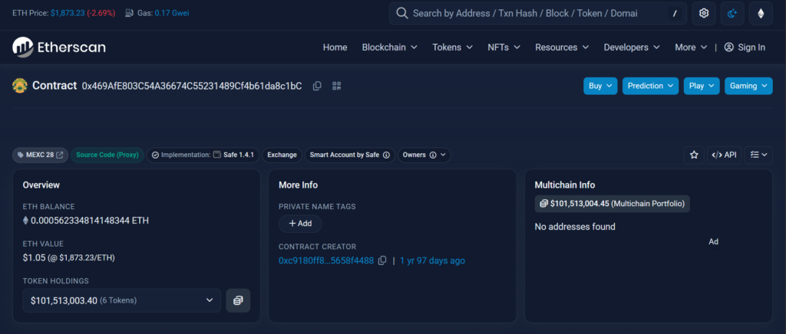Open MEXC 28 name tag link
Image resolution: width=786 pixels, height=334 pixels.
point(41,155)
